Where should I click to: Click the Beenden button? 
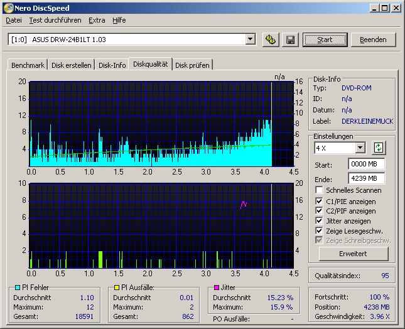tap(373, 40)
